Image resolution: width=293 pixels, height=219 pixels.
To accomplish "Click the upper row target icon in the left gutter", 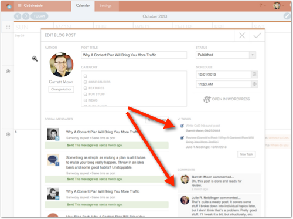I will click(8, 71).
